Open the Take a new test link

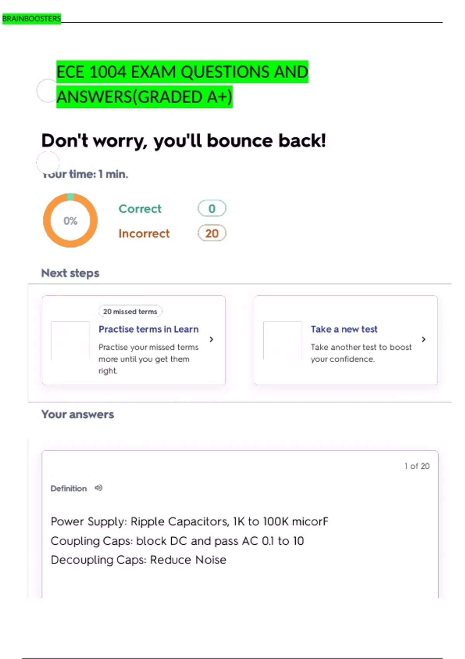coord(344,329)
